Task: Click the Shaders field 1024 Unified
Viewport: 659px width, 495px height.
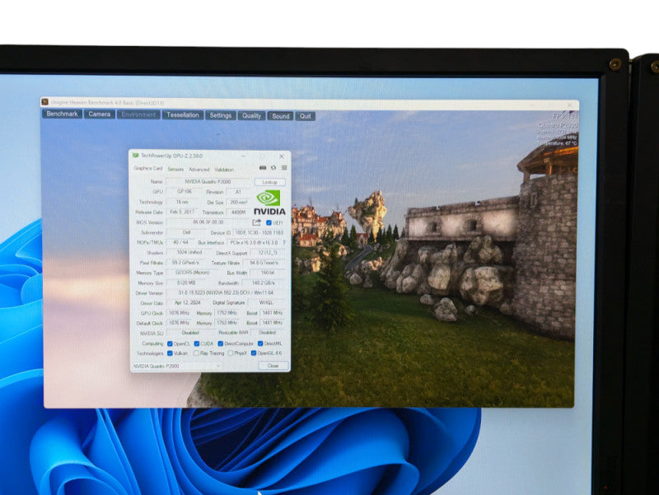Action: [189, 253]
